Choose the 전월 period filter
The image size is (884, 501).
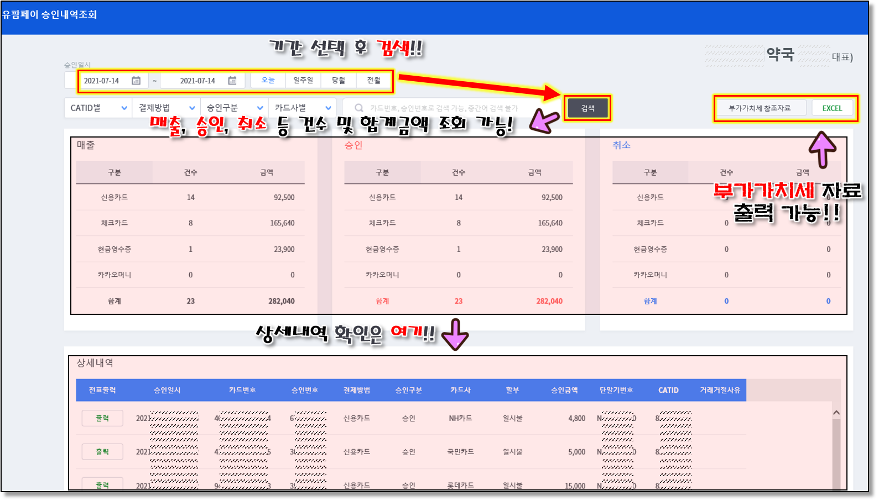click(374, 81)
